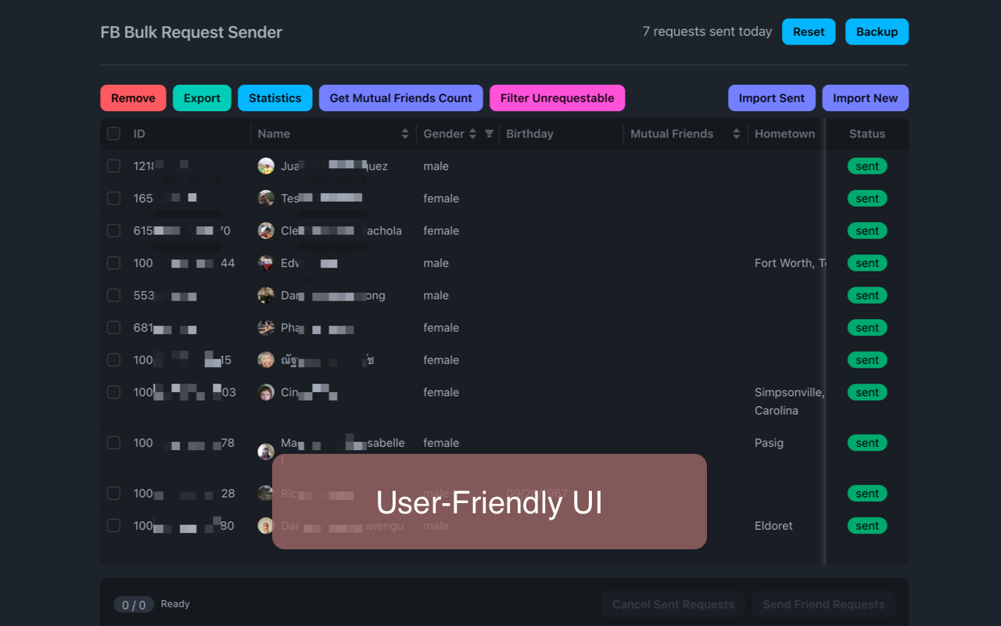This screenshot has width=1001, height=626.
Task: Click avatar in row with ID starting 165
Action: tap(266, 198)
